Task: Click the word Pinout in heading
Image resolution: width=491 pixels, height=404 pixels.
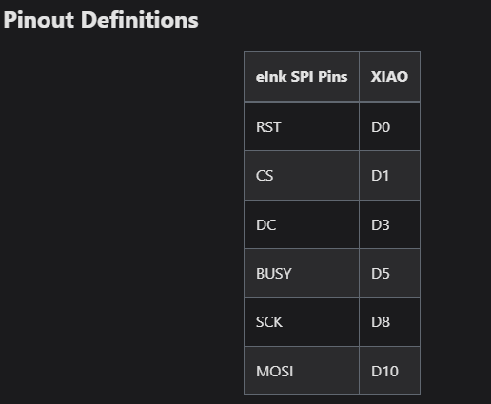Action: pos(39,20)
